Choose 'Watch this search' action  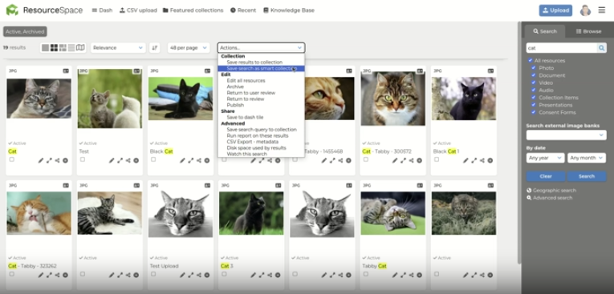click(x=246, y=154)
